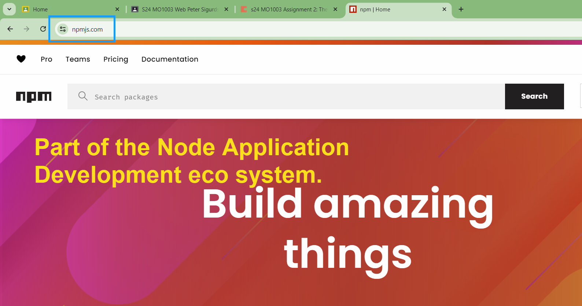
Task: Switch to S24 MO1003 Web Peter tab
Action: pyautogui.click(x=180, y=9)
